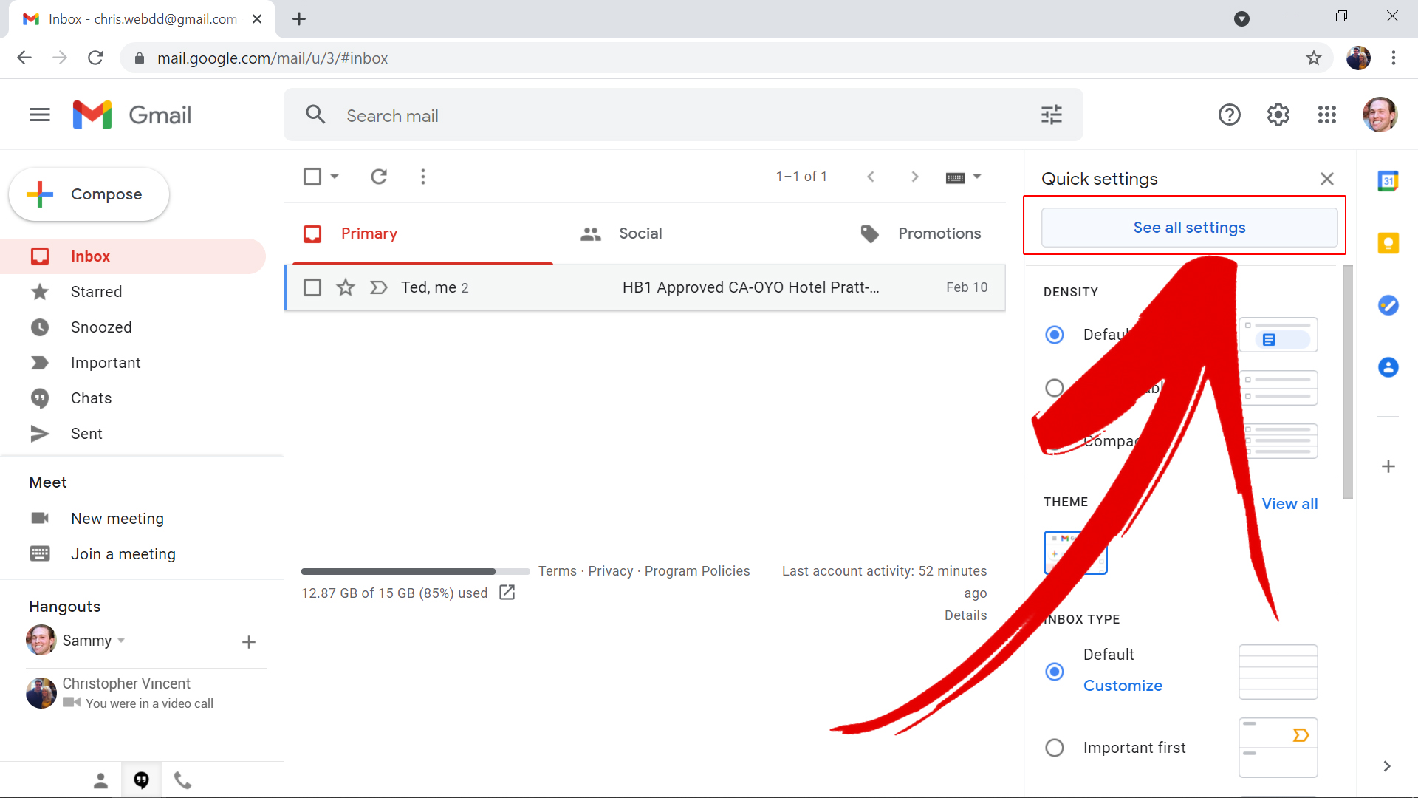Switch to Hangouts contacts tab icon
1418x798 pixels.
pos(100,780)
